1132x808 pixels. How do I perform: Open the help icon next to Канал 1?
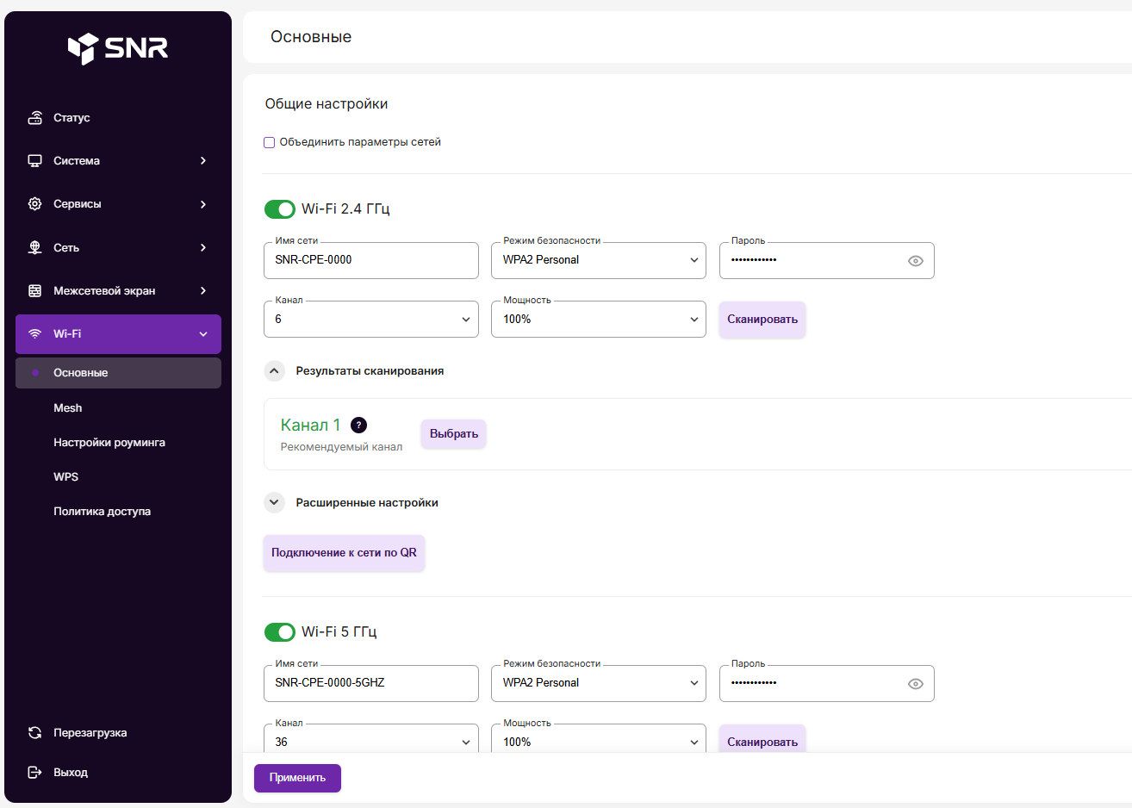click(x=359, y=425)
